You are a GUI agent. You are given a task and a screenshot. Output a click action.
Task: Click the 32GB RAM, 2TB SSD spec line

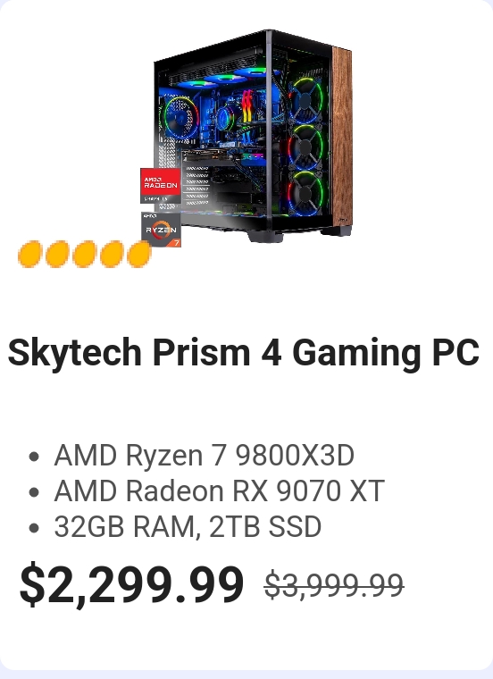click(x=188, y=526)
